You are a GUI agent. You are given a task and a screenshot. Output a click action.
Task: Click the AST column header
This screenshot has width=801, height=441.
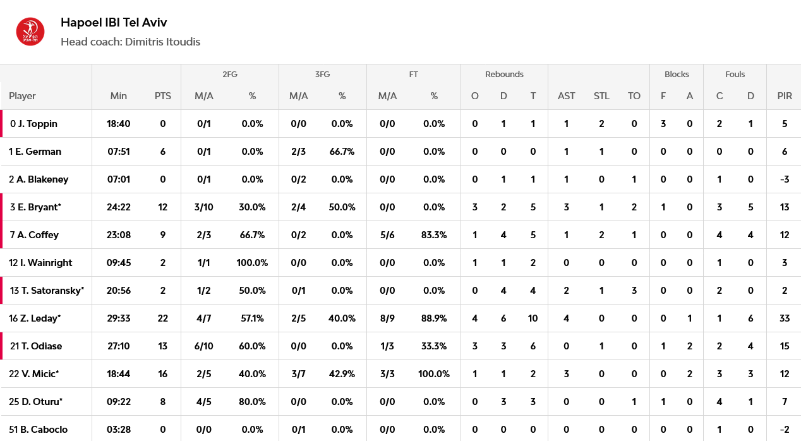point(567,96)
